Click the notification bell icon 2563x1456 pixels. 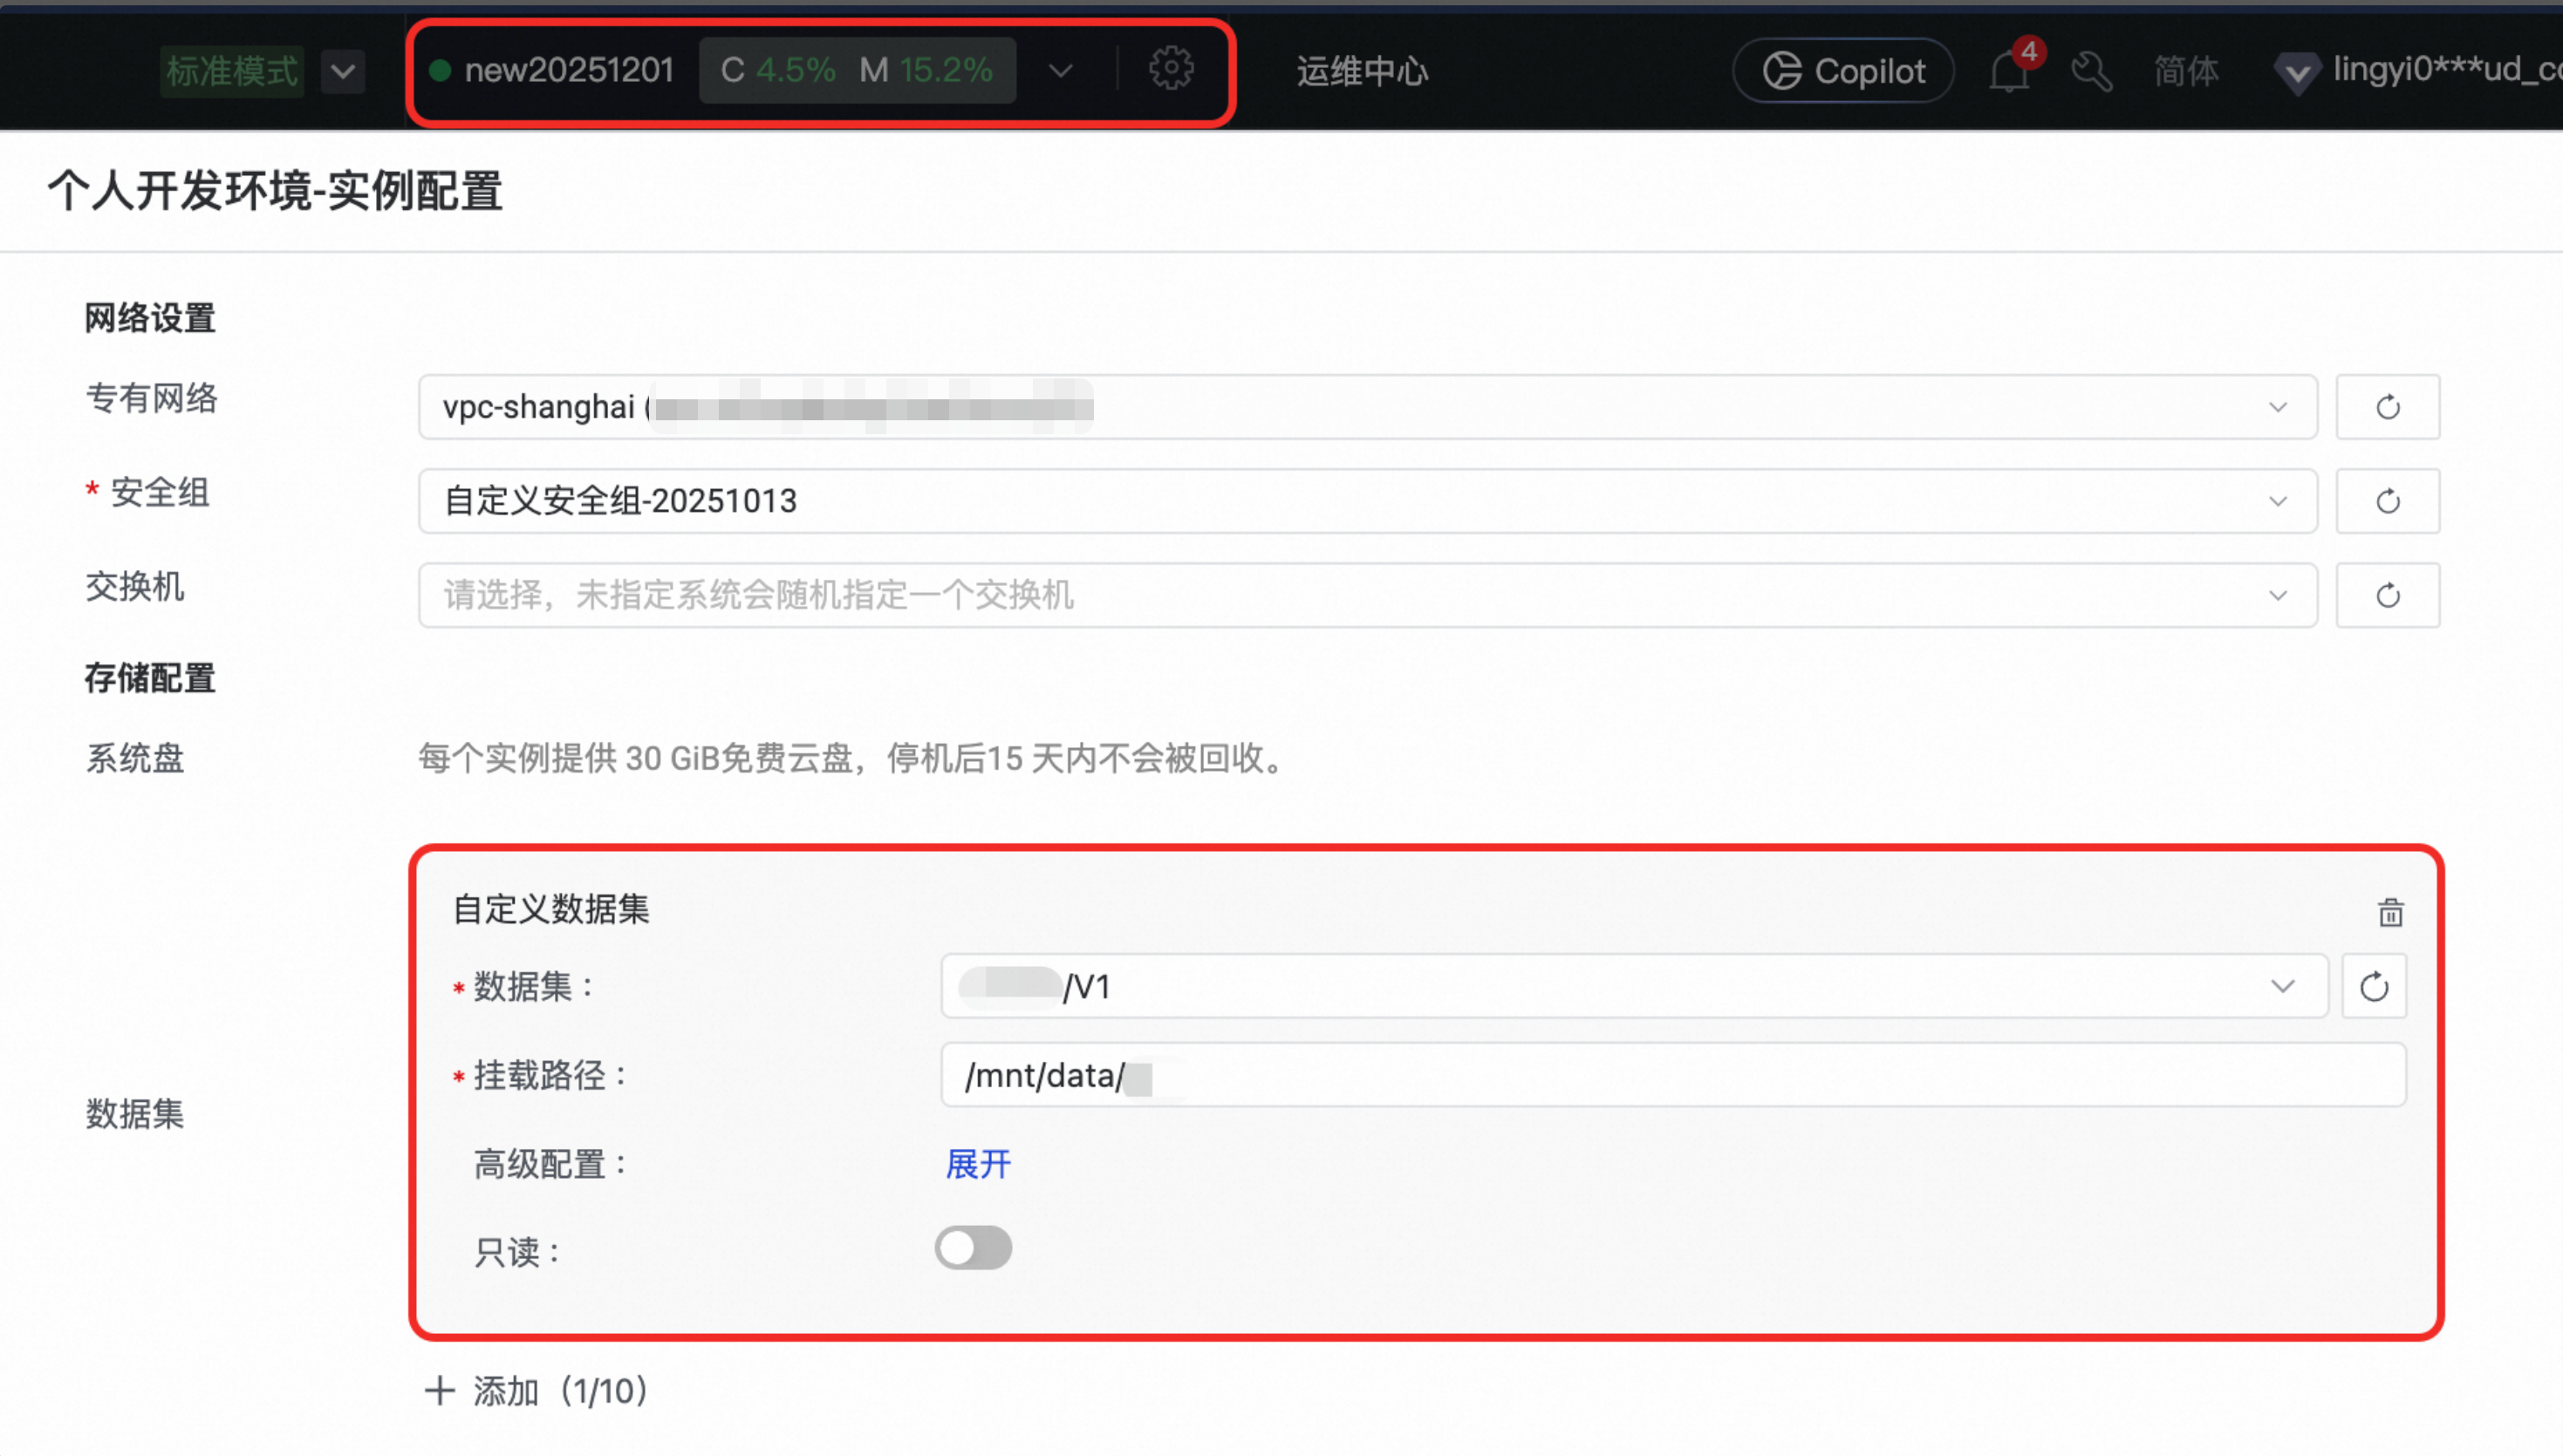pyautogui.click(x=2009, y=72)
